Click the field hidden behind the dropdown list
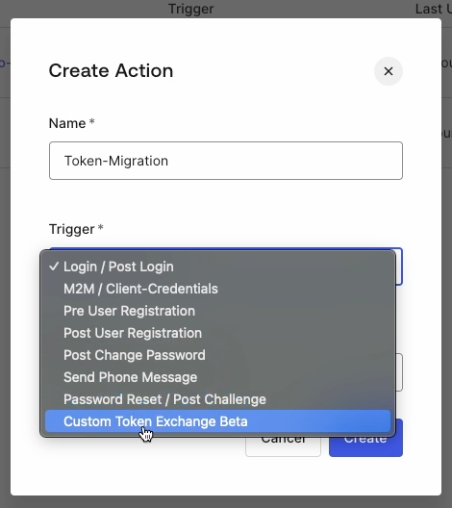 coord(399,372)
